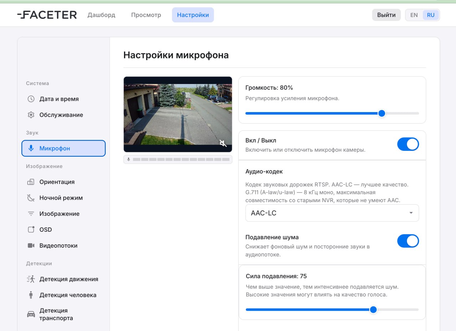The width and height of the screenshot is (456, 331).
Task: Click the Настройки микрофона heading
Action: 176,55
